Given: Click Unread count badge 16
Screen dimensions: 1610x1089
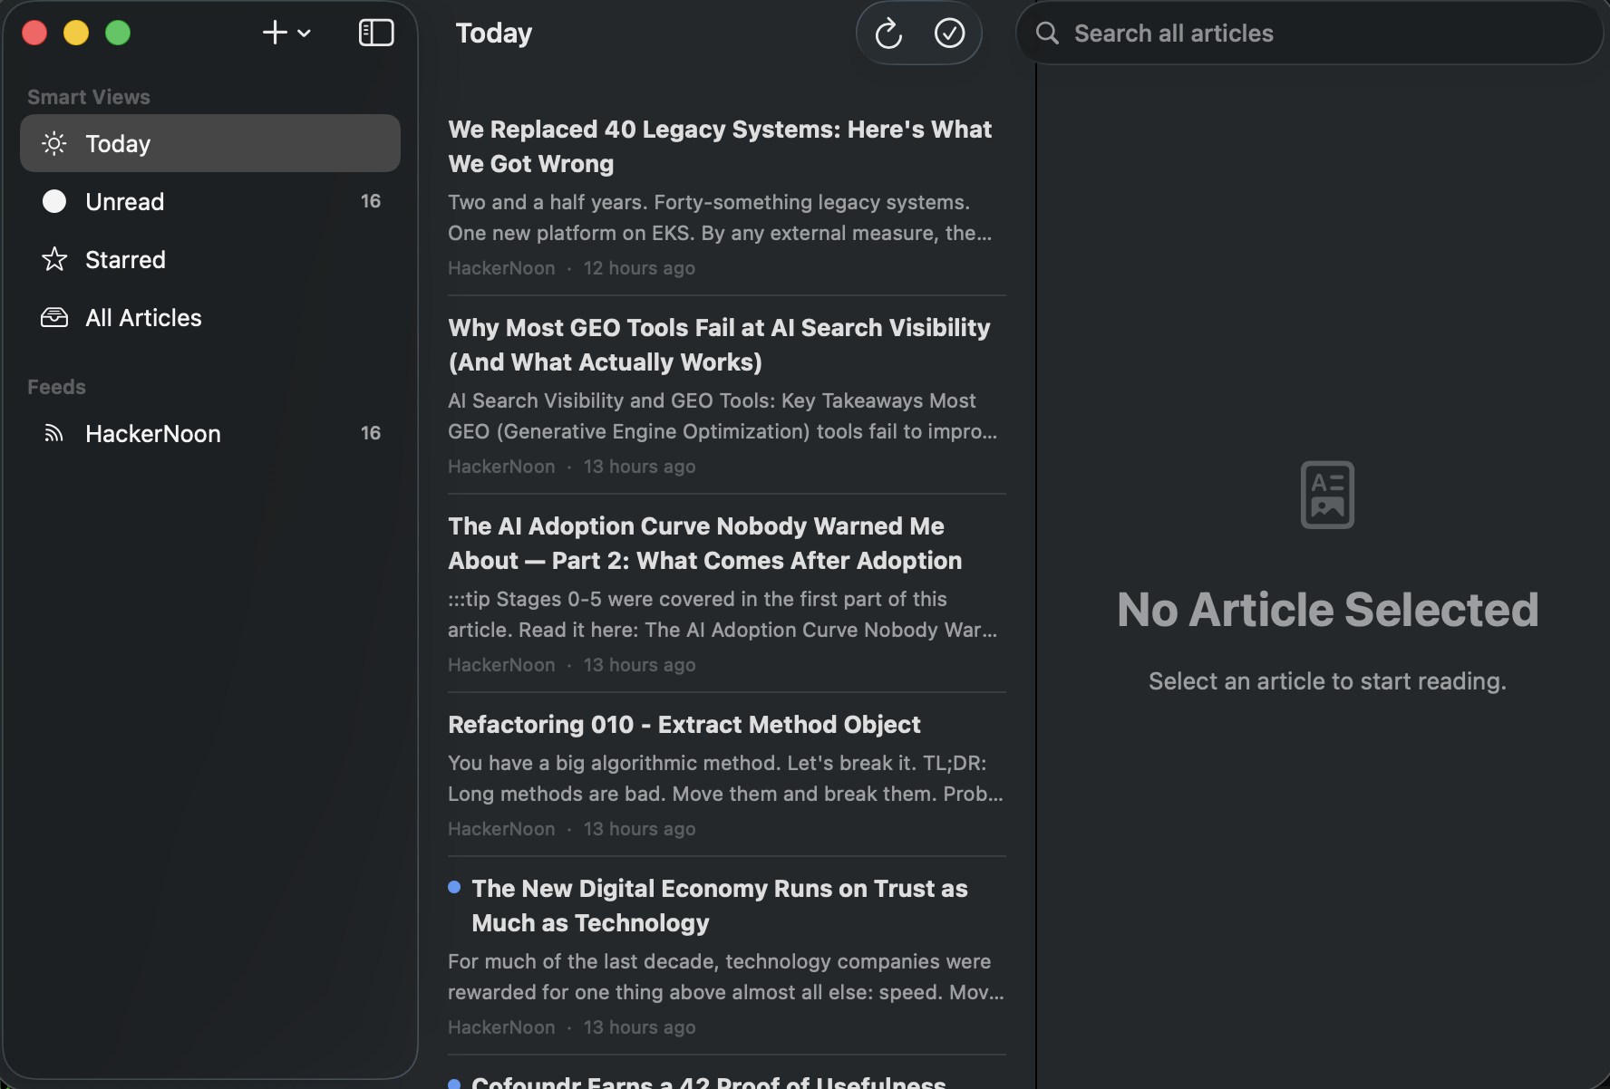Looking at the screenshot, I should pyautogui.click(x=371, y=201).
